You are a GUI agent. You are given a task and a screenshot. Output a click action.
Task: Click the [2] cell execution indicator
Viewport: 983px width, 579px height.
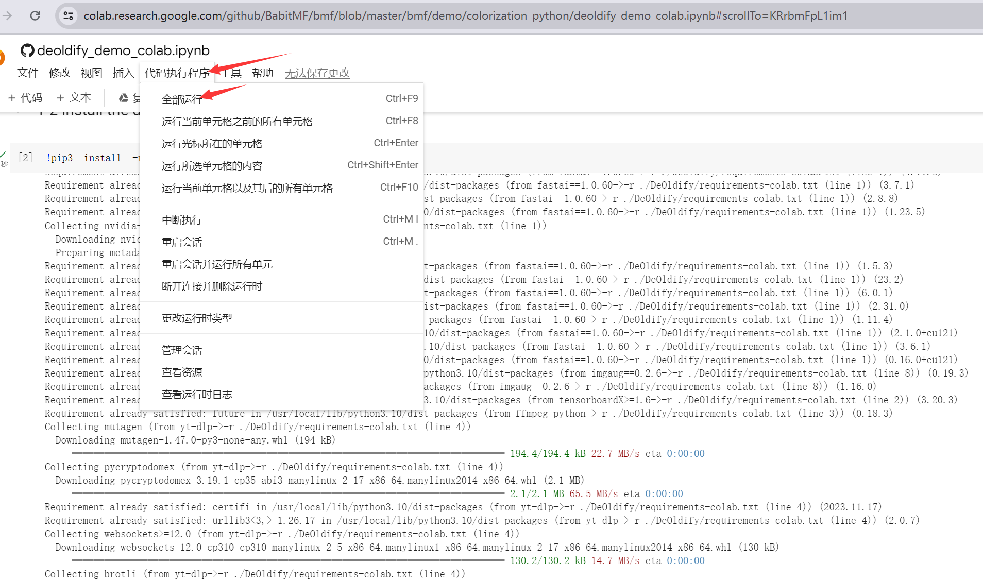click(25, 158)
